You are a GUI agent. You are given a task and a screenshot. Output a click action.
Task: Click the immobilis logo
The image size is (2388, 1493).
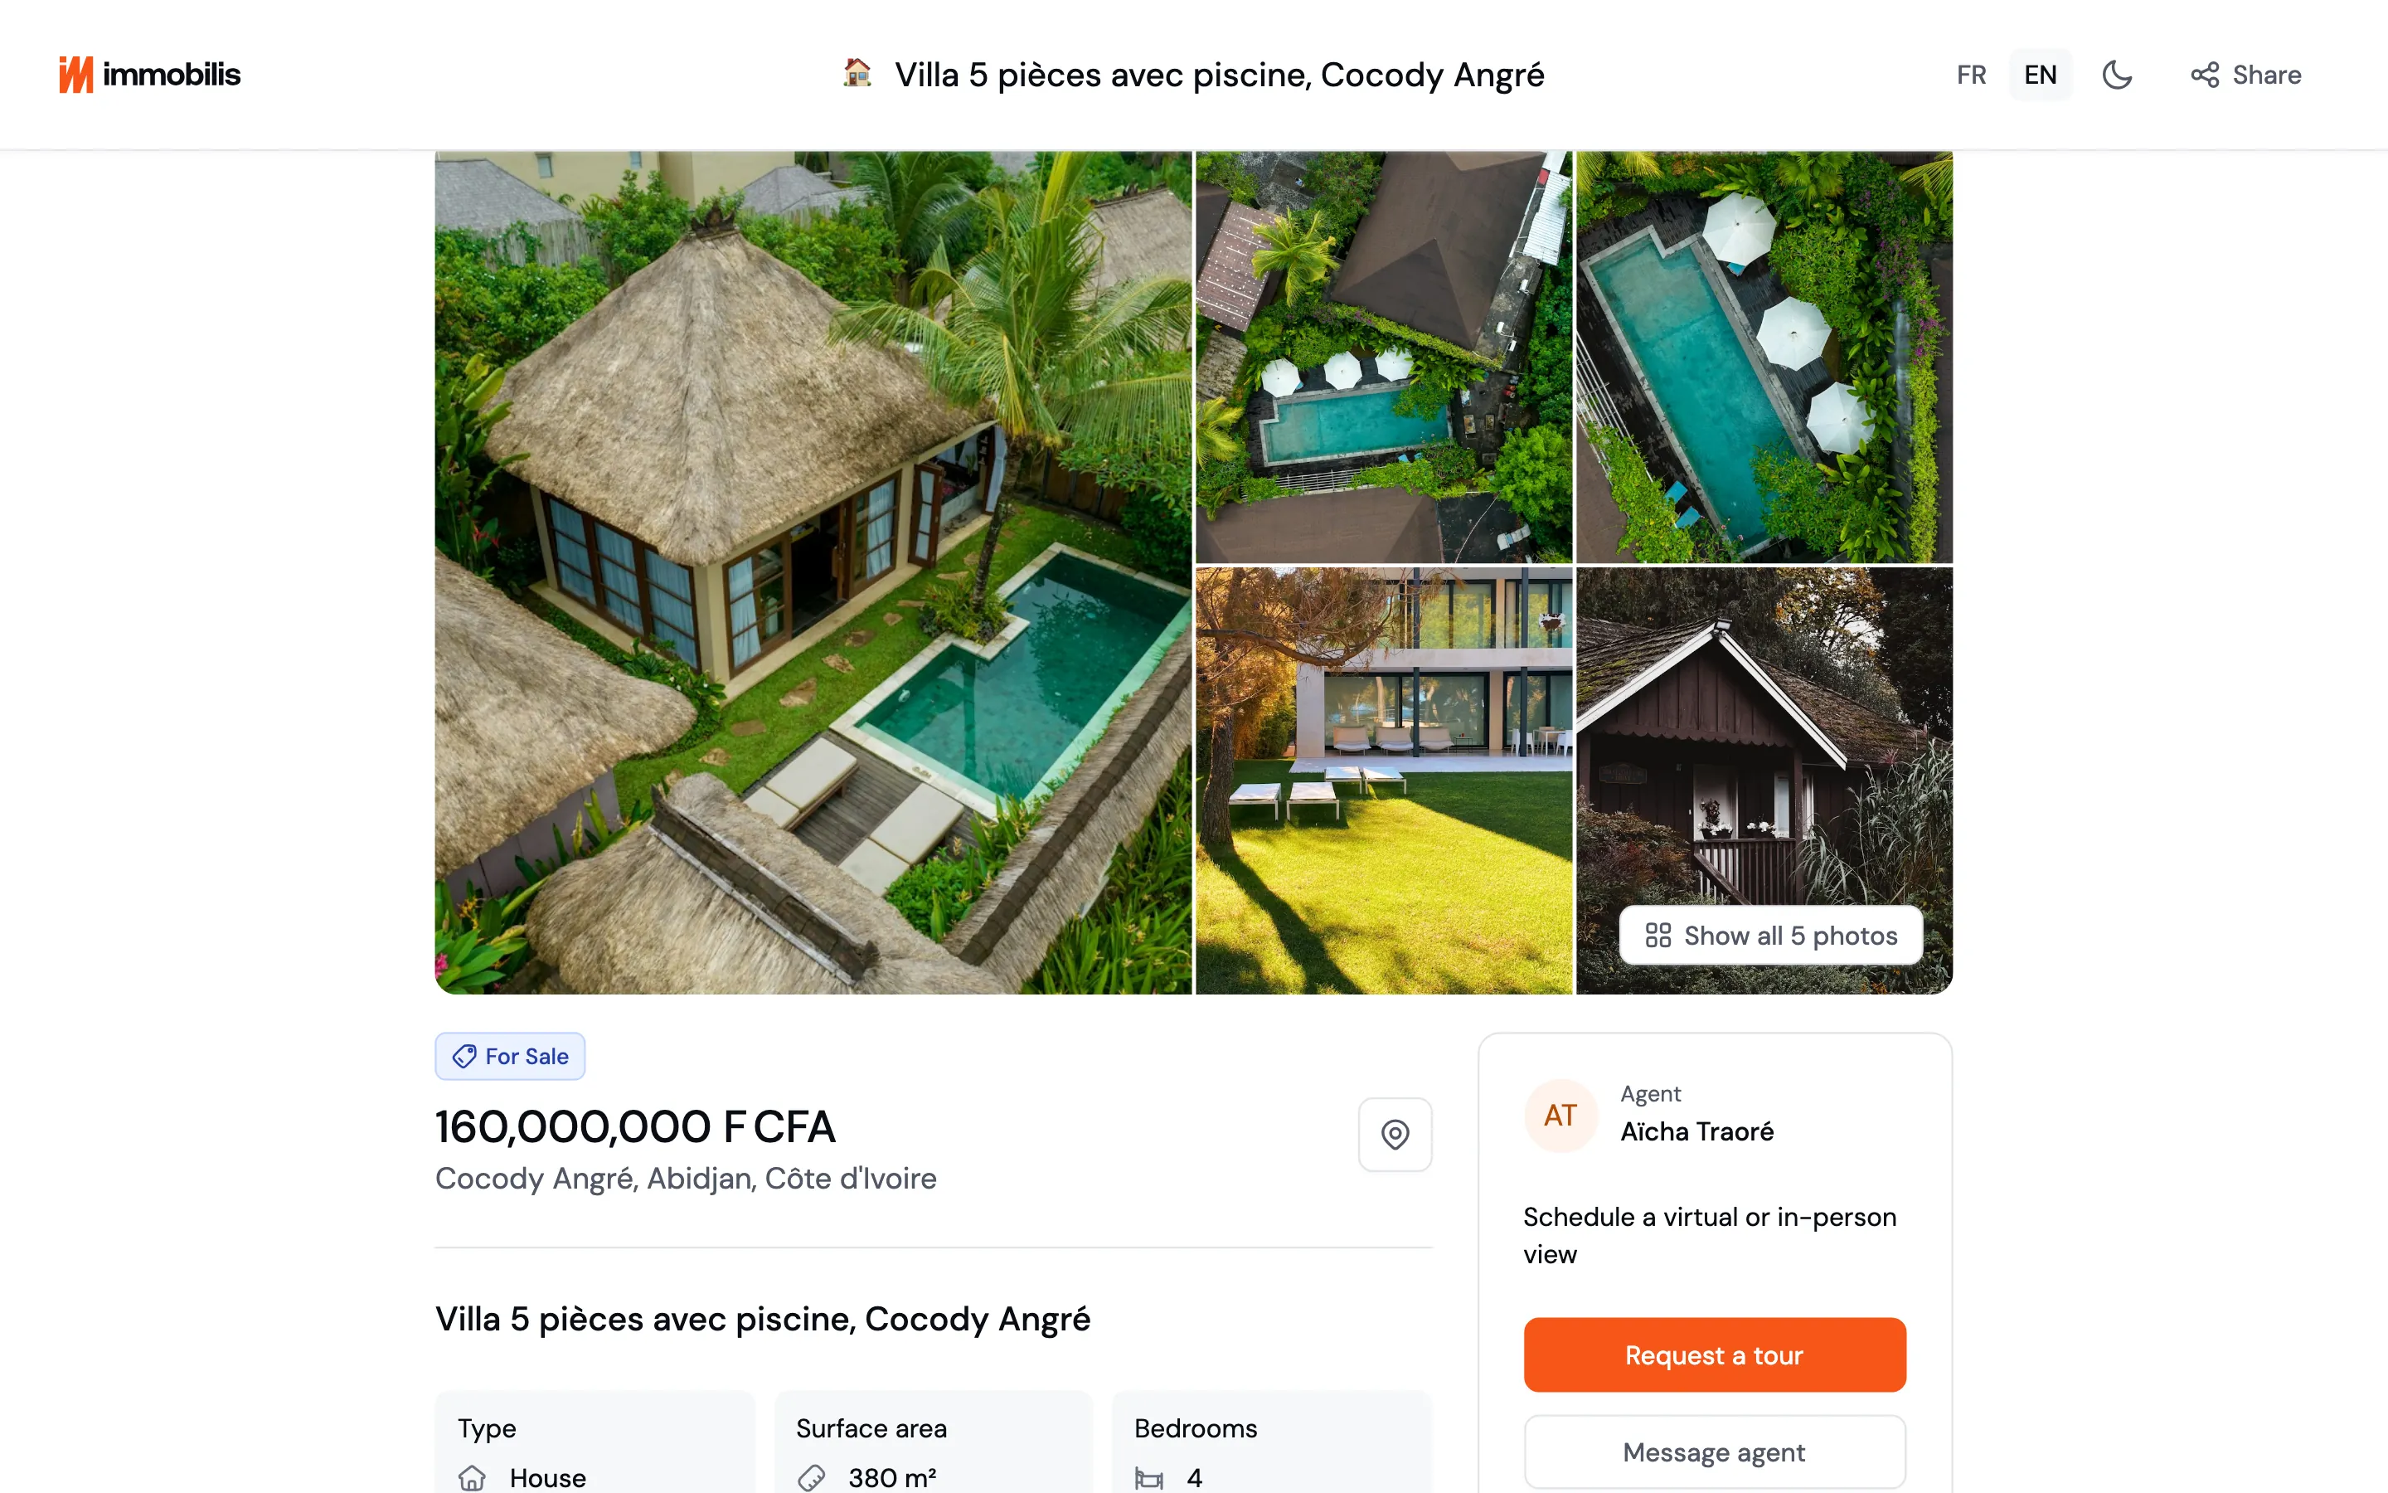click(149, 74)
